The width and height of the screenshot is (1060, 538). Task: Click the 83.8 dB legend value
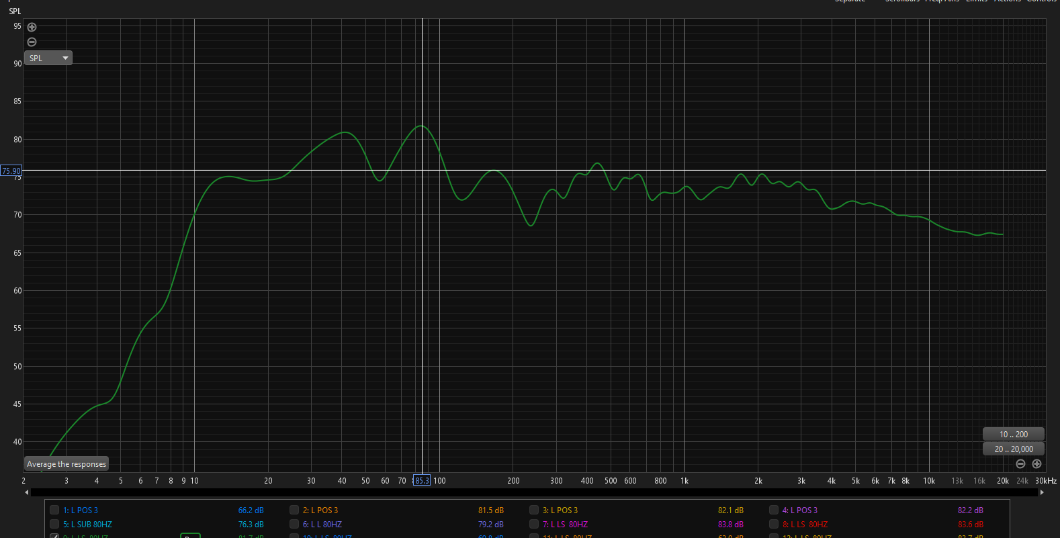click(x=731, y=525)
